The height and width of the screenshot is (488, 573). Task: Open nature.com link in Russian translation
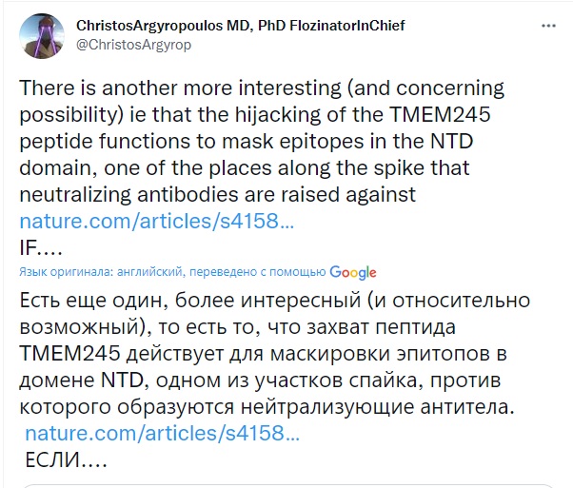point(162,434)
